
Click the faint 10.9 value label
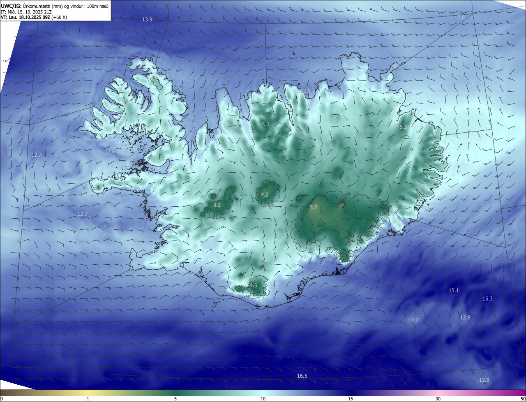coord(49,186)
